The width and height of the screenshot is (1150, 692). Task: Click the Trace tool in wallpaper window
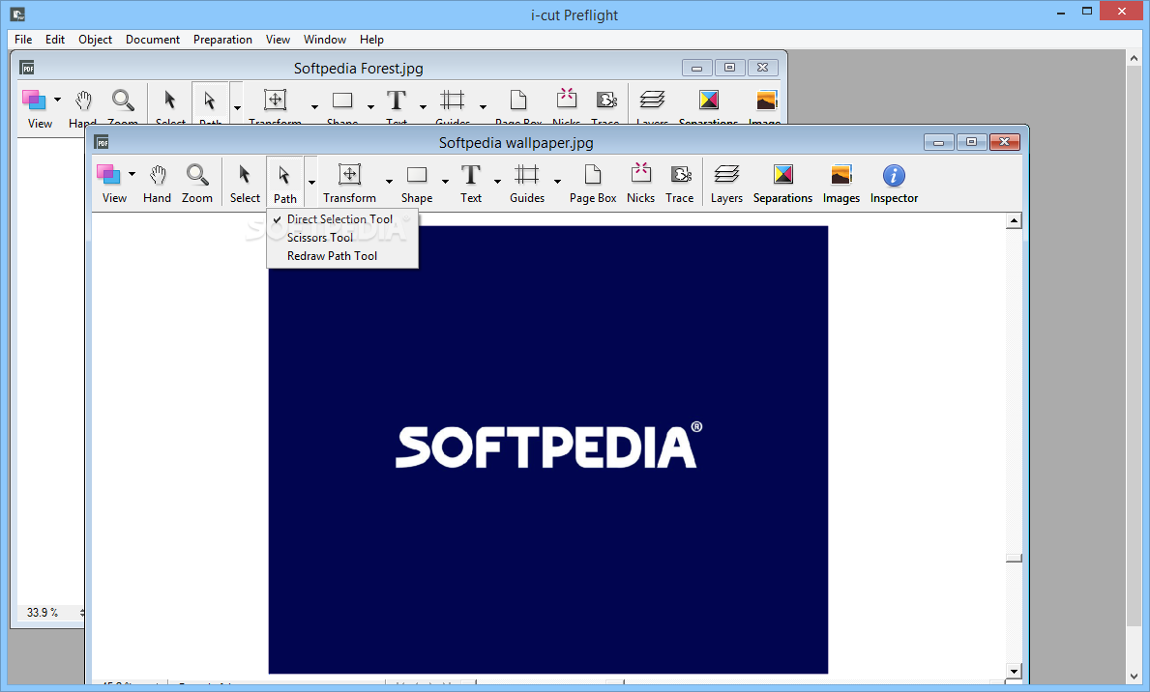tap(680, 184)
